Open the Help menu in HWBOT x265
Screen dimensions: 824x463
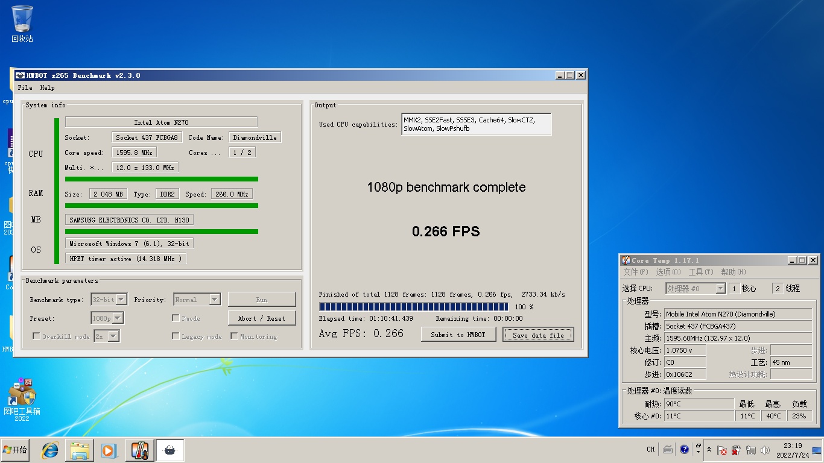(47, 87)
